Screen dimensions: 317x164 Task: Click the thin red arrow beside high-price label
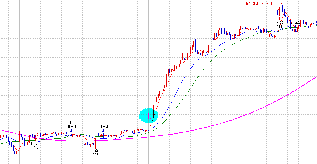click(281, 4)
